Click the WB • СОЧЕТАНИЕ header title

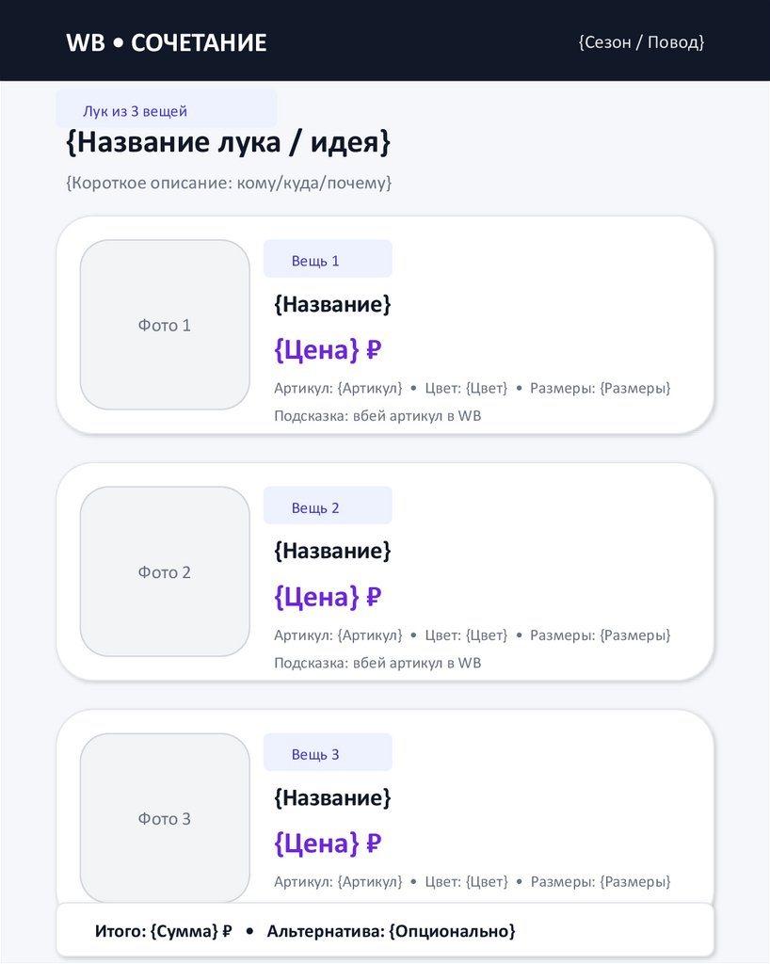coord(167,42)
